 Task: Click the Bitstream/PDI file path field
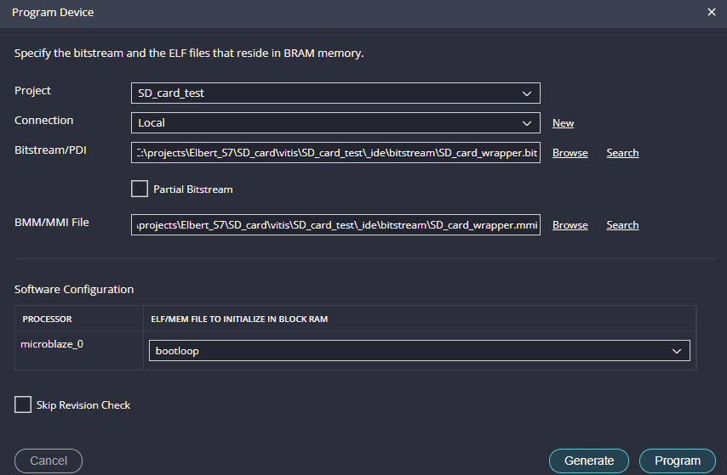(x=335, y=153)
